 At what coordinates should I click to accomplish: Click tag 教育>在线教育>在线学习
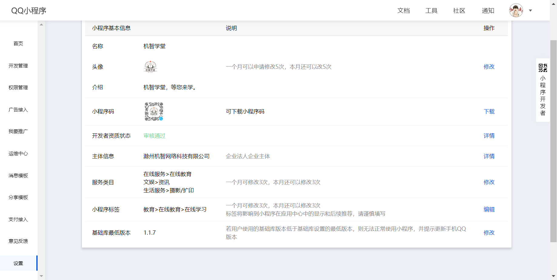tap(175, 209)
